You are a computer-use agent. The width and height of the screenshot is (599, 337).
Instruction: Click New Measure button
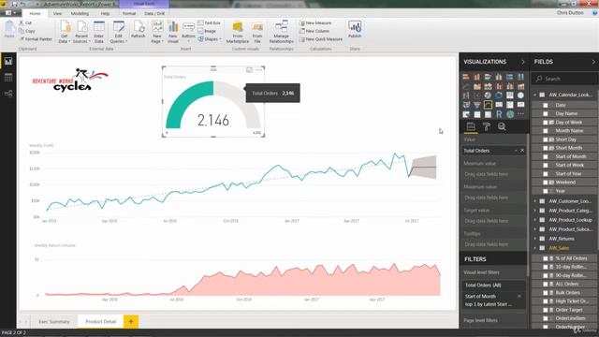coord(315,22)
